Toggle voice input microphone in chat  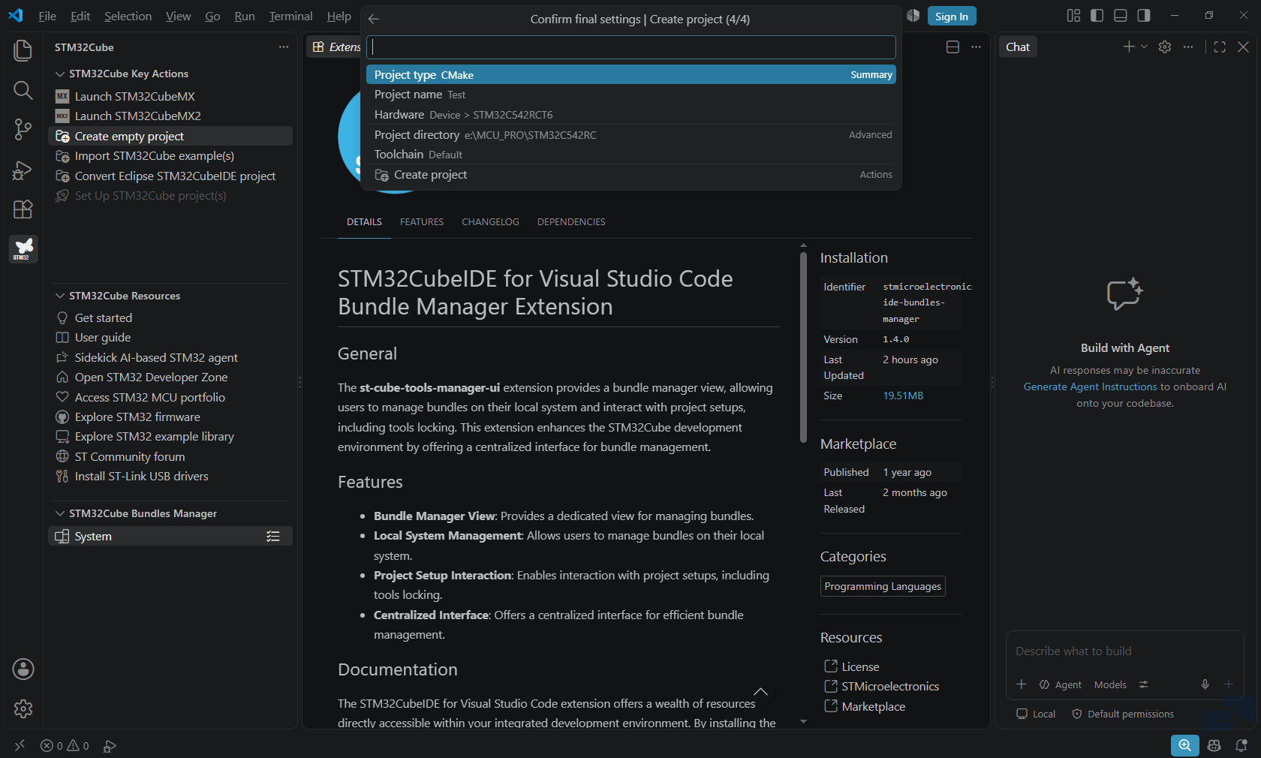(1205, 684)
